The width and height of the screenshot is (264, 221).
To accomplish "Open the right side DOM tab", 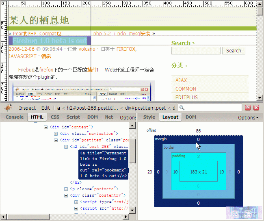I will click(191, 117).
